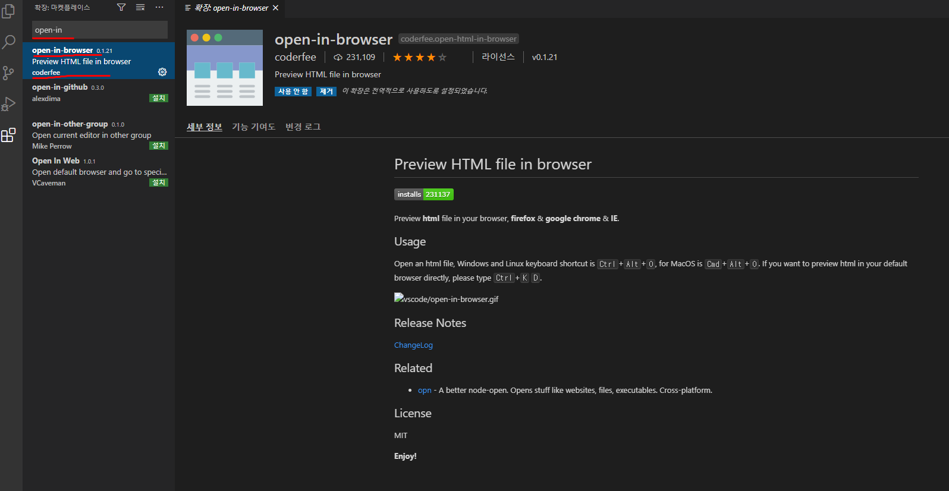The height and width of the screenshot is (491, 949).
Task: Click the filter extensions funnel icon
Action: point(121,7)
